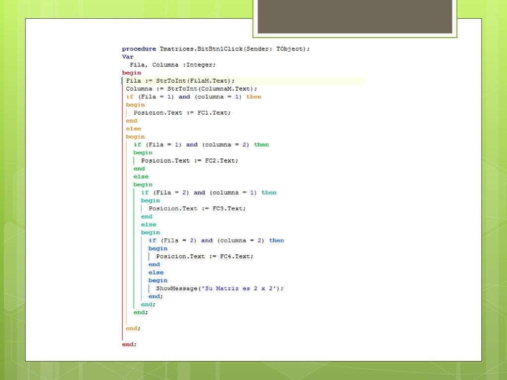Click the green 'else' keyword
Viewport: 507px width, 380px height.
pos(141,177)
